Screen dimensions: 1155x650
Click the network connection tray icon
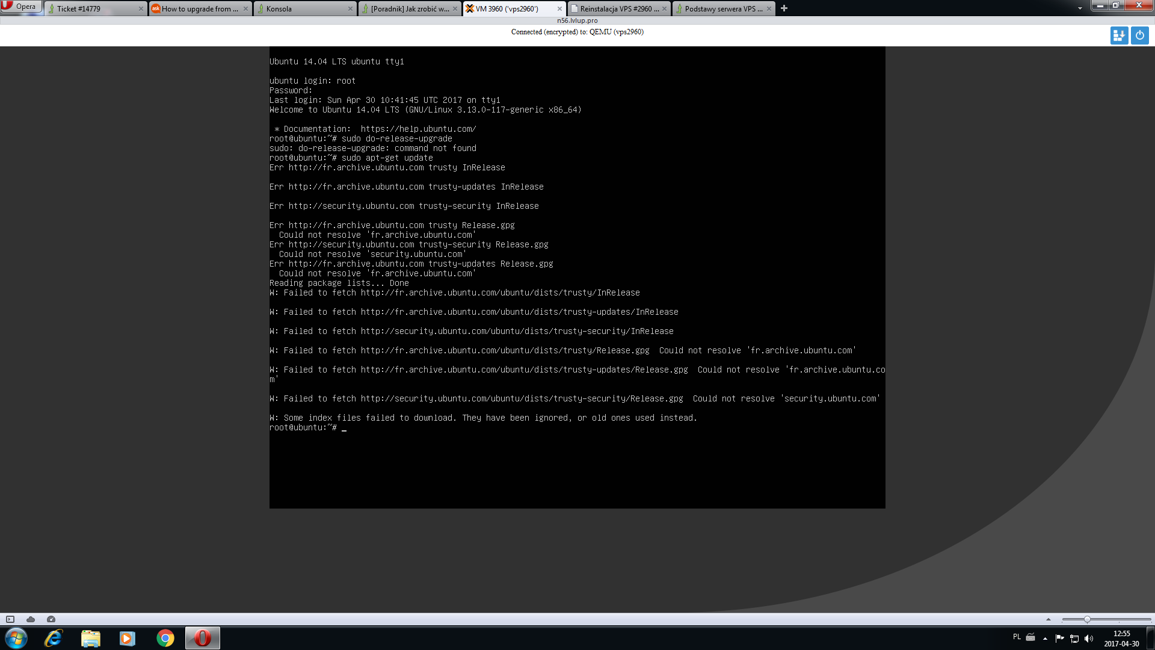tap(1074, 639)
